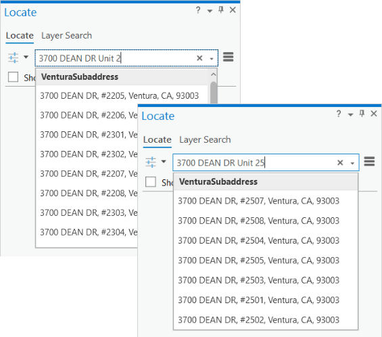The height and width of the screenshot is (337, 382).
Task: Select Locate tab in back pane
Action: click(20, 36)
